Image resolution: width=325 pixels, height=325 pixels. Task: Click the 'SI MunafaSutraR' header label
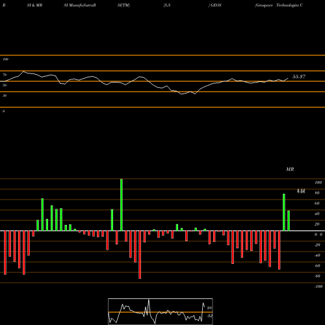coord(80,5)
